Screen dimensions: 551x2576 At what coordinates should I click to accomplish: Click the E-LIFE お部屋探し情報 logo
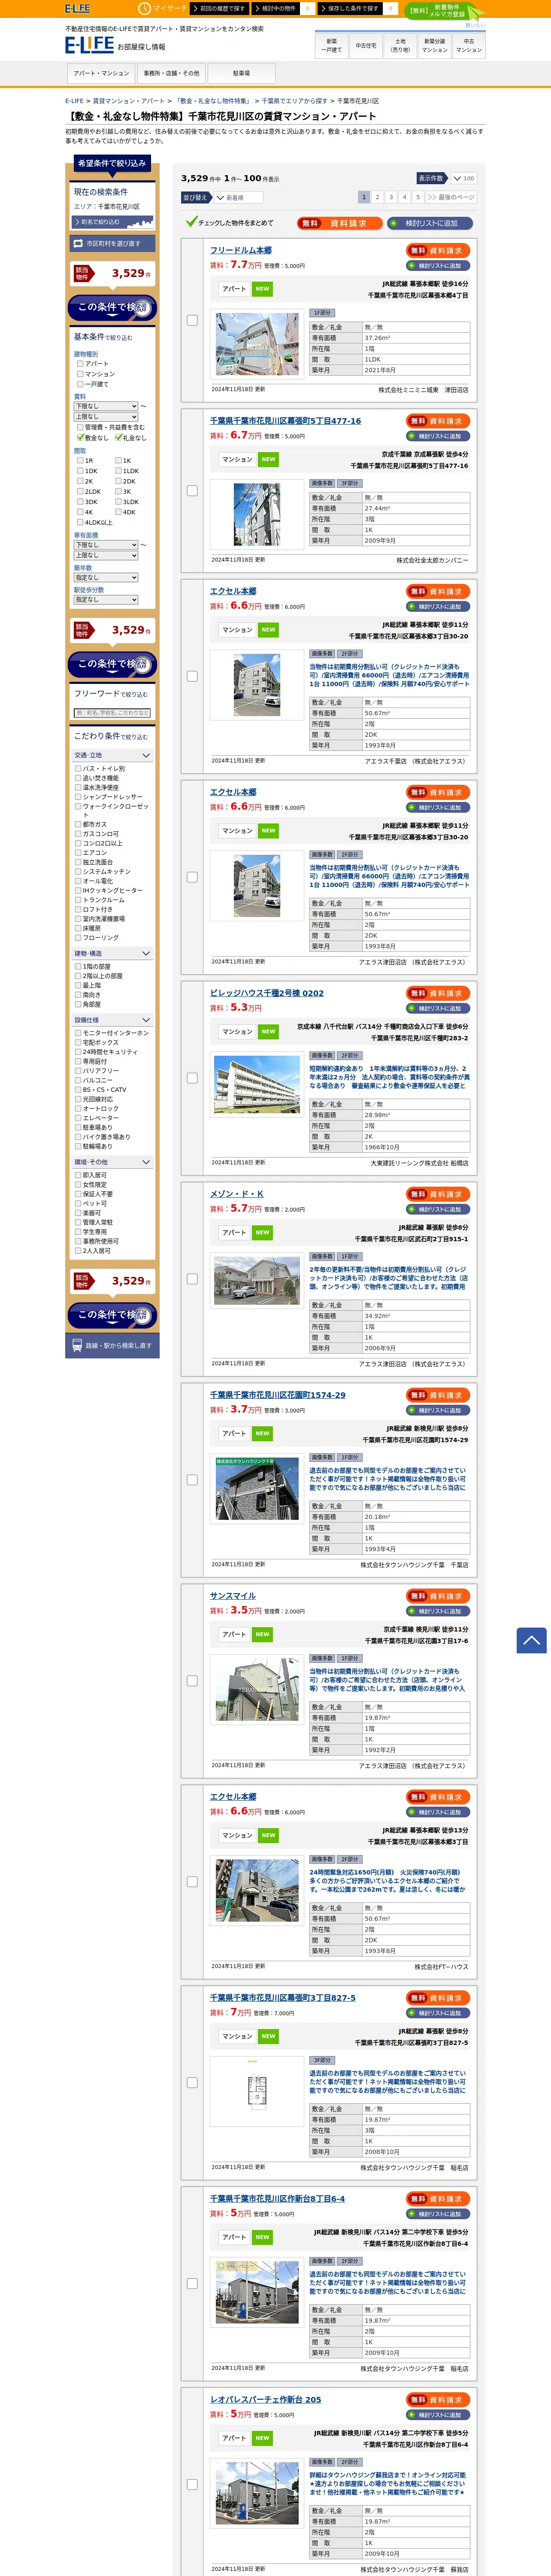[115, 45]
